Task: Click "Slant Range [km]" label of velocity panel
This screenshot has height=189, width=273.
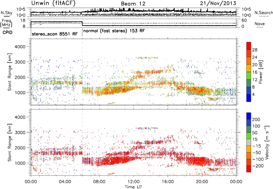Action: [x=10, y=142]
